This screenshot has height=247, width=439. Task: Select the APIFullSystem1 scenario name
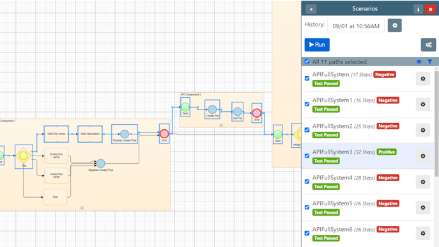point(332,100)
